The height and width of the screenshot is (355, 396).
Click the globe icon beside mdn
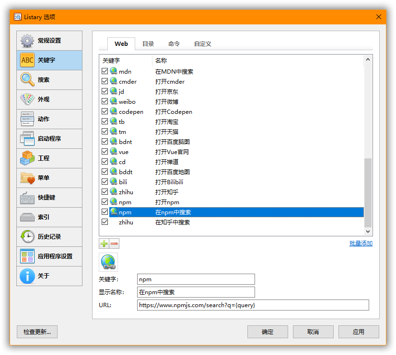[114, 71]
